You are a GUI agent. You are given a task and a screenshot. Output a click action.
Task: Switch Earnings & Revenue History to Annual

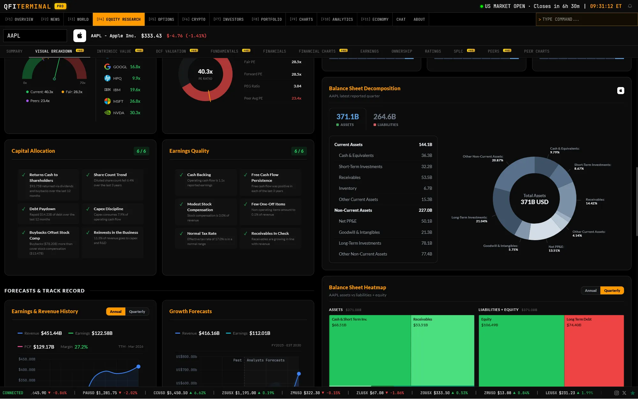[115, 312]
